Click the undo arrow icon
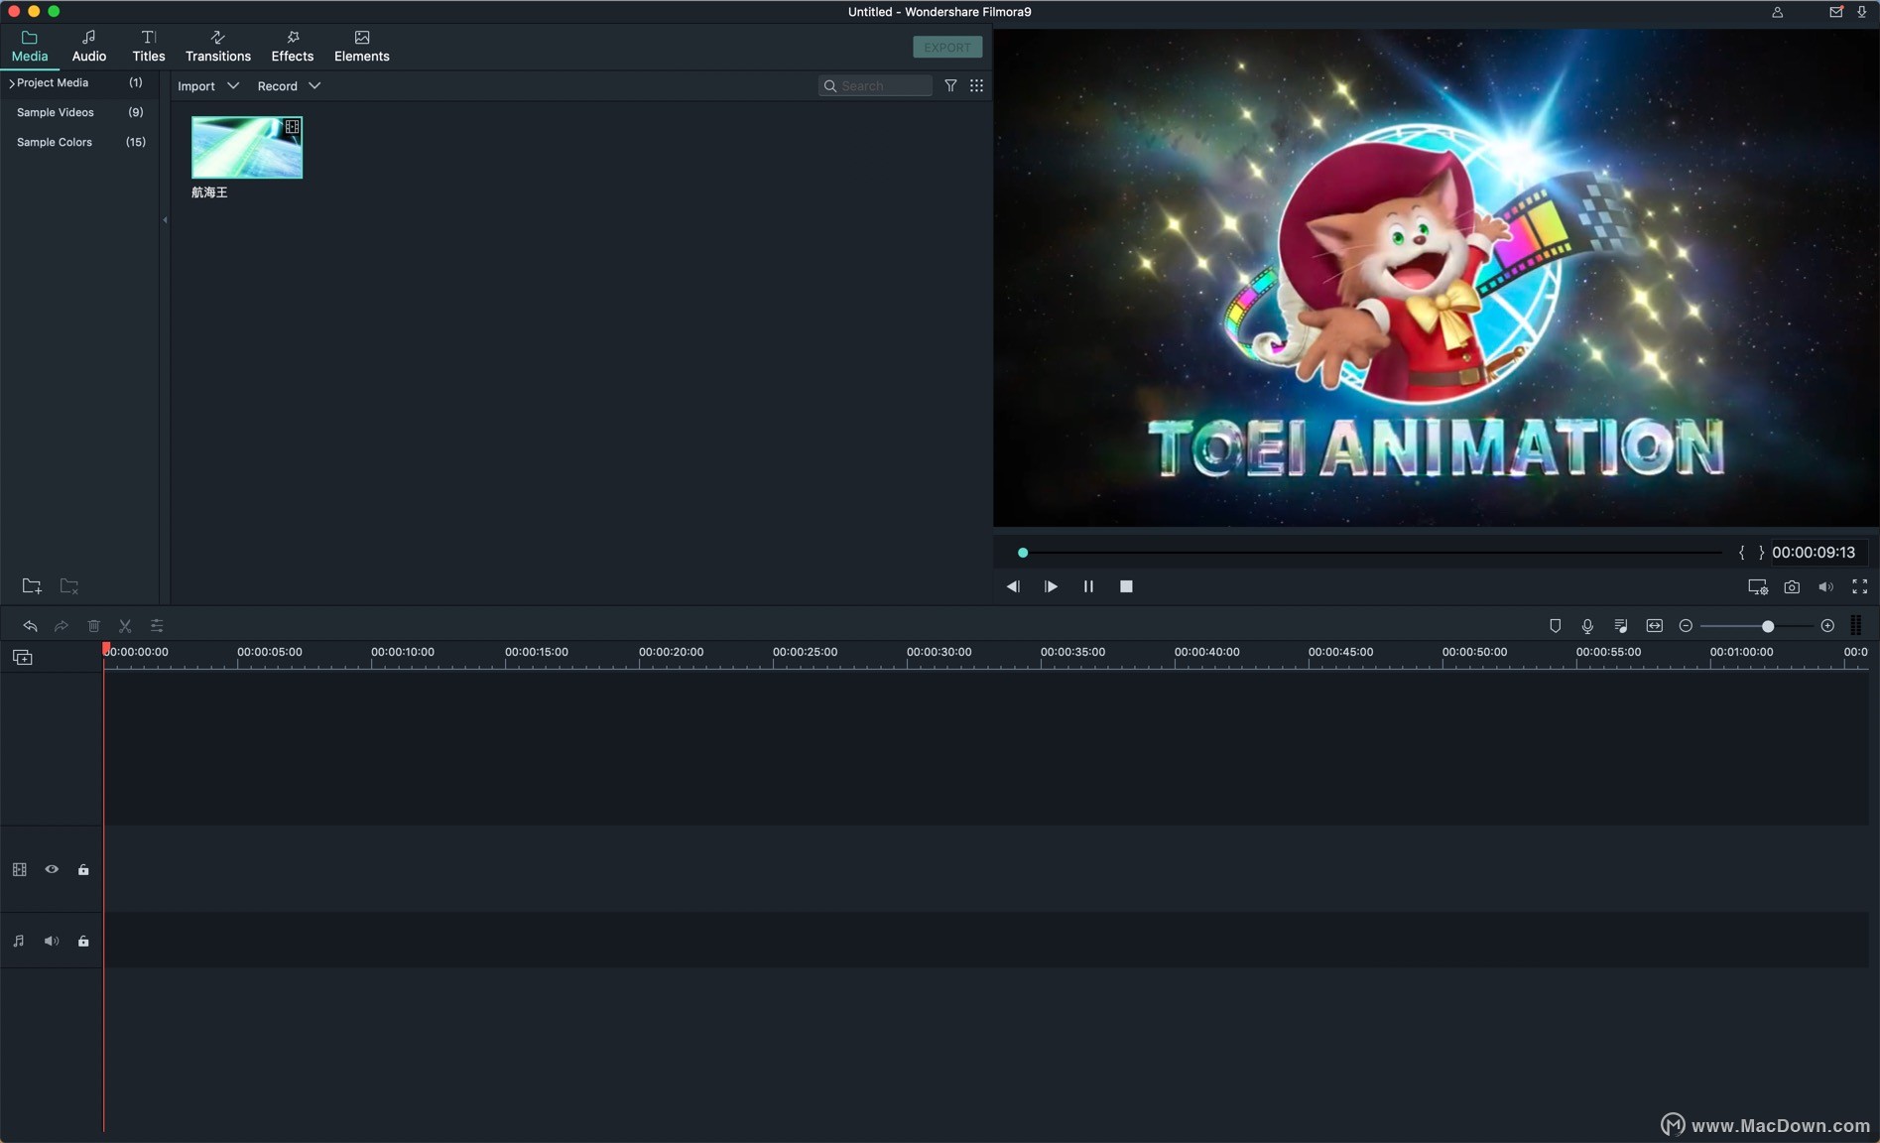This screenshot has height=1143, width=1880. (x=30, y=626)
